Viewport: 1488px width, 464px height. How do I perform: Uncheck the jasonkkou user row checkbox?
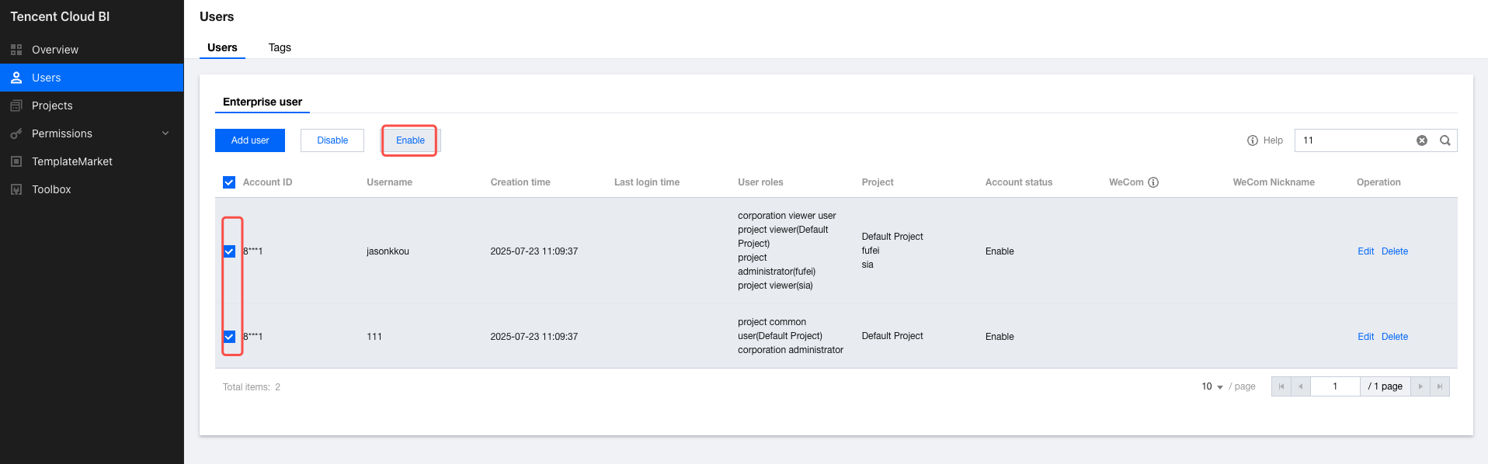click(x=229, y=251)
